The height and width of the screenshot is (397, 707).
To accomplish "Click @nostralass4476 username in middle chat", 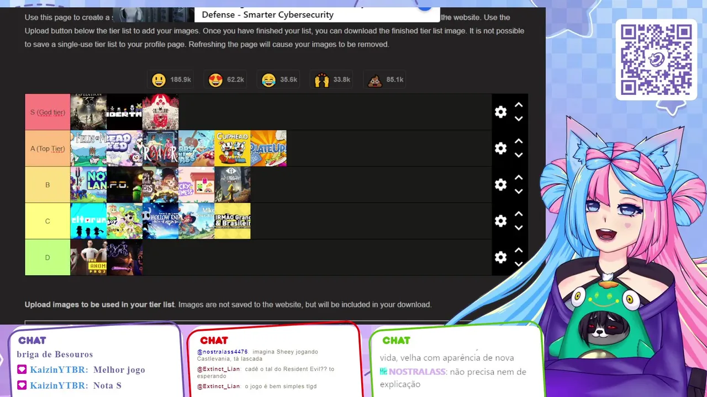I will click(223, 352).
